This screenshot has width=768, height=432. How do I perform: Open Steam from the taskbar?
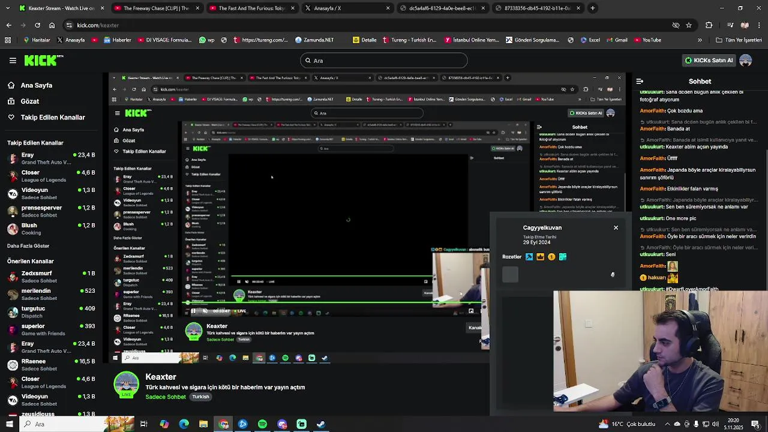(x=321, y=424)
